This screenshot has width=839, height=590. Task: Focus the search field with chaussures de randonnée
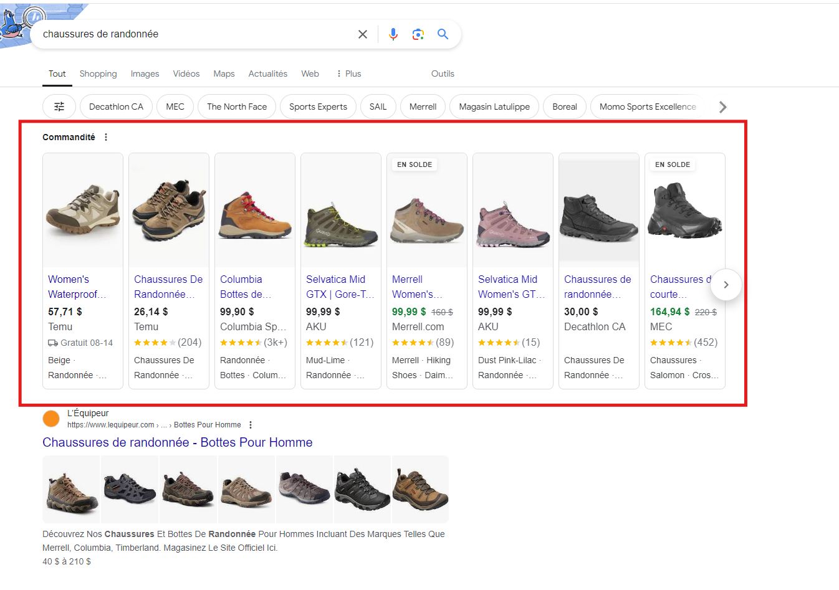coord(193,34)
